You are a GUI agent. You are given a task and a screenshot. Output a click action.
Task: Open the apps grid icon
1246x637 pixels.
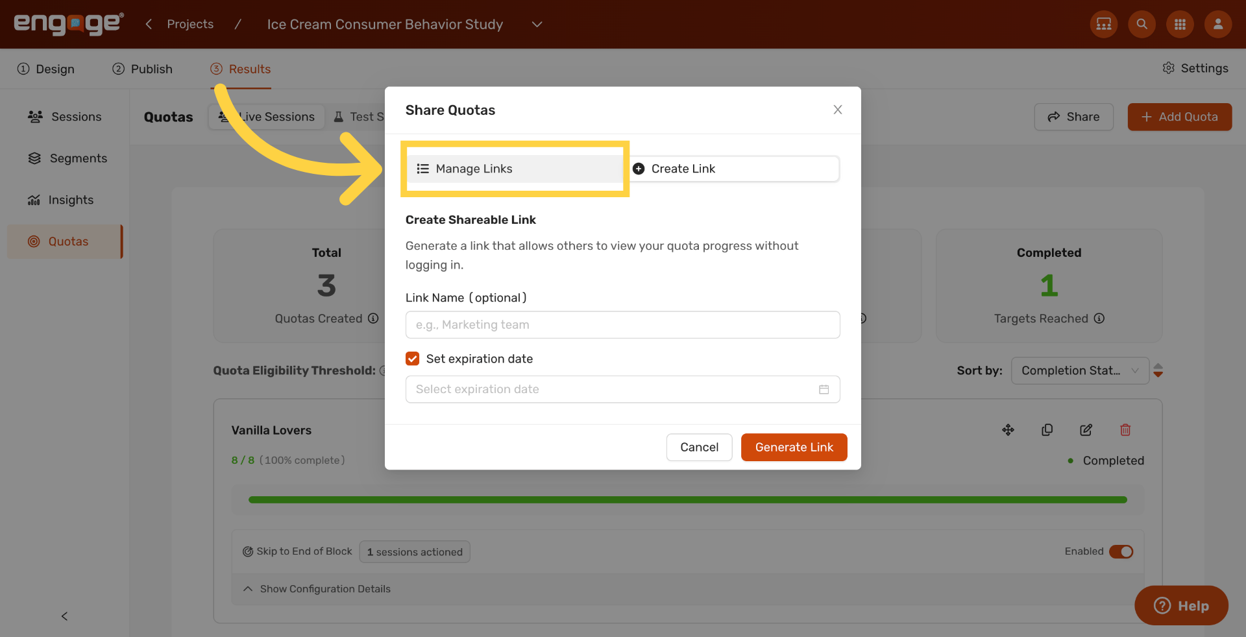[x=1180, y=24]
